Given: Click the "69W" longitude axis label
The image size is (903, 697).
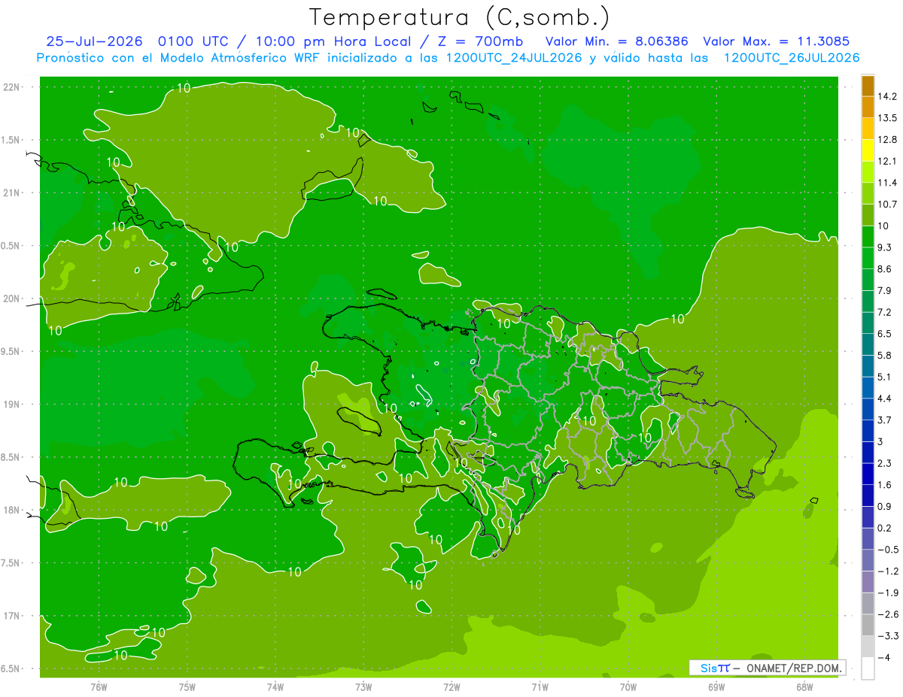Looking at the screenshot, I should (716, 687).
